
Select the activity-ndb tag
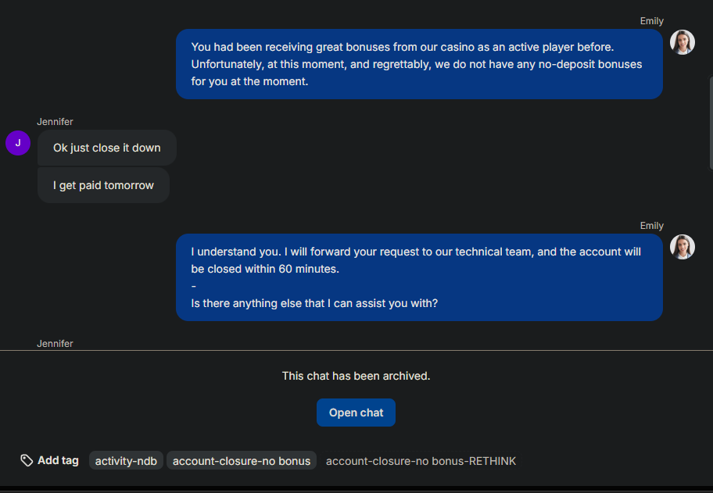pyautogui.click(x=126, y=461)
